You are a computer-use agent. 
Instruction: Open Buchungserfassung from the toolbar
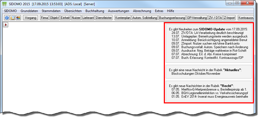(x=172, y=18)
